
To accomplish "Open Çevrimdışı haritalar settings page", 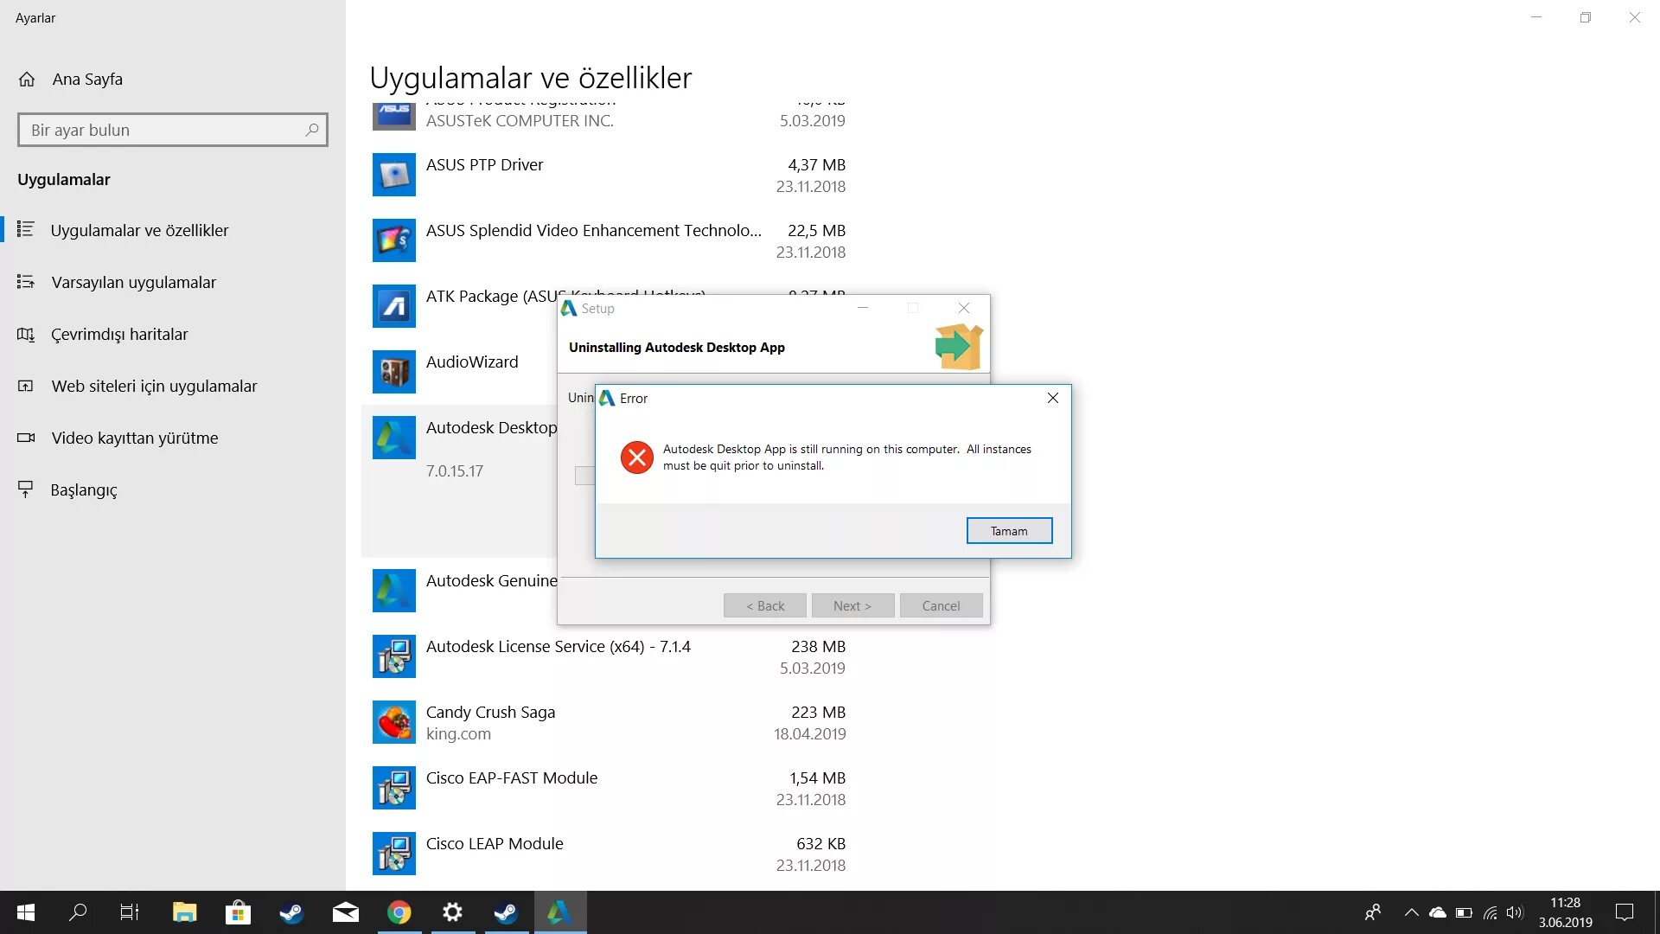I will (x=118, y=335).
